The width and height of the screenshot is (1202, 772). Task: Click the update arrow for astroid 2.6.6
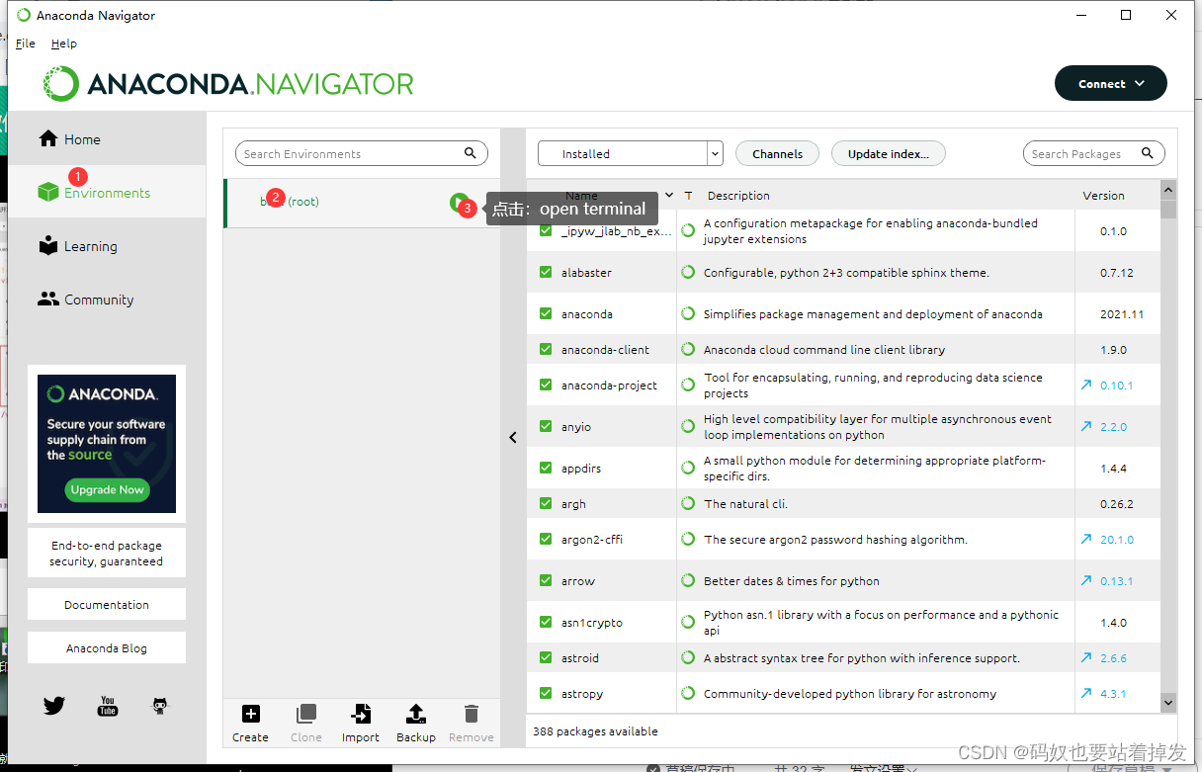pos(1086,657)
